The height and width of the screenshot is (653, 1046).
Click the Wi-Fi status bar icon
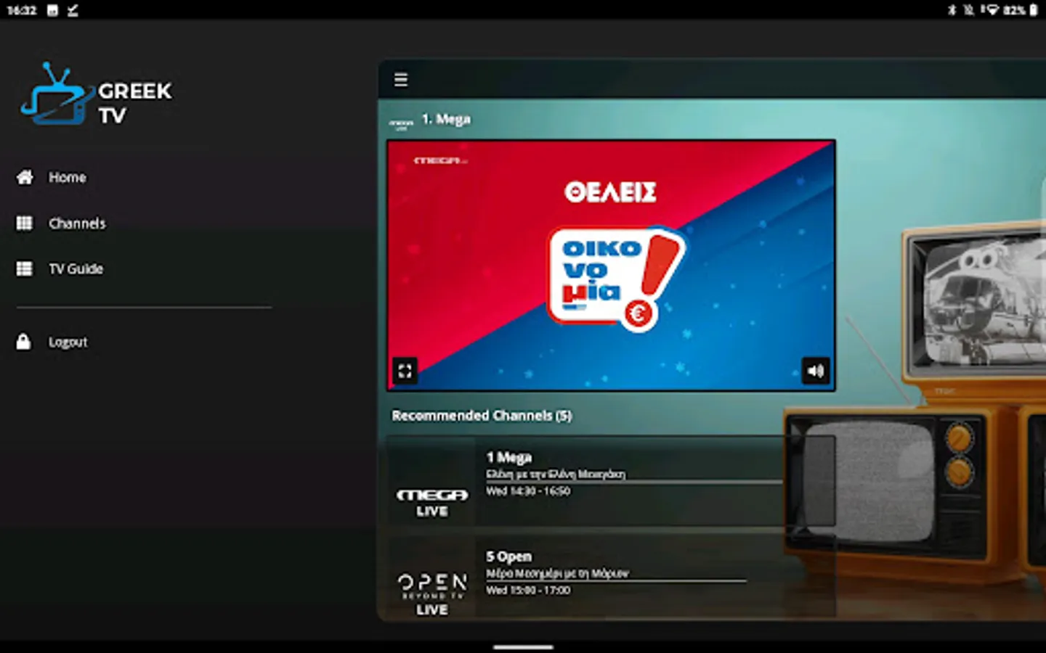pyautogui.click(x=992, y=10)
